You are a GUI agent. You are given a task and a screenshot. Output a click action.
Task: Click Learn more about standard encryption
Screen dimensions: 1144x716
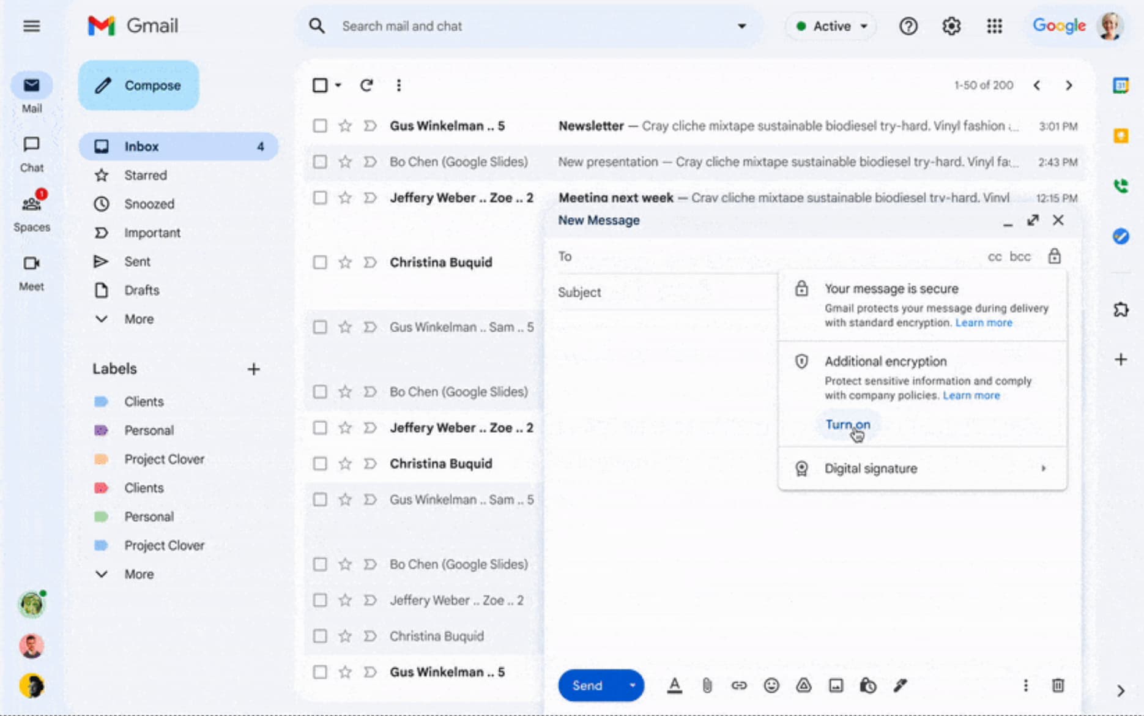click(983, 323)
